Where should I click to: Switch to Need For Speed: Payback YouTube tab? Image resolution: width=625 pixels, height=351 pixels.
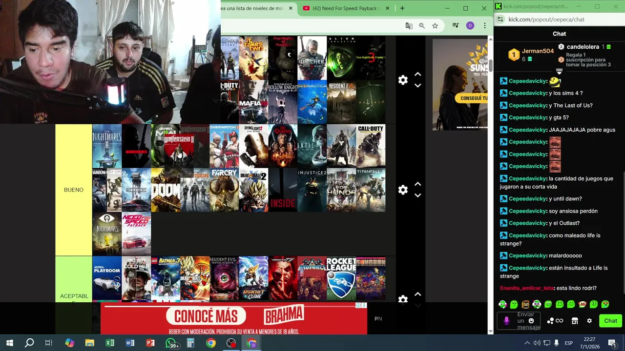point(346,8)
